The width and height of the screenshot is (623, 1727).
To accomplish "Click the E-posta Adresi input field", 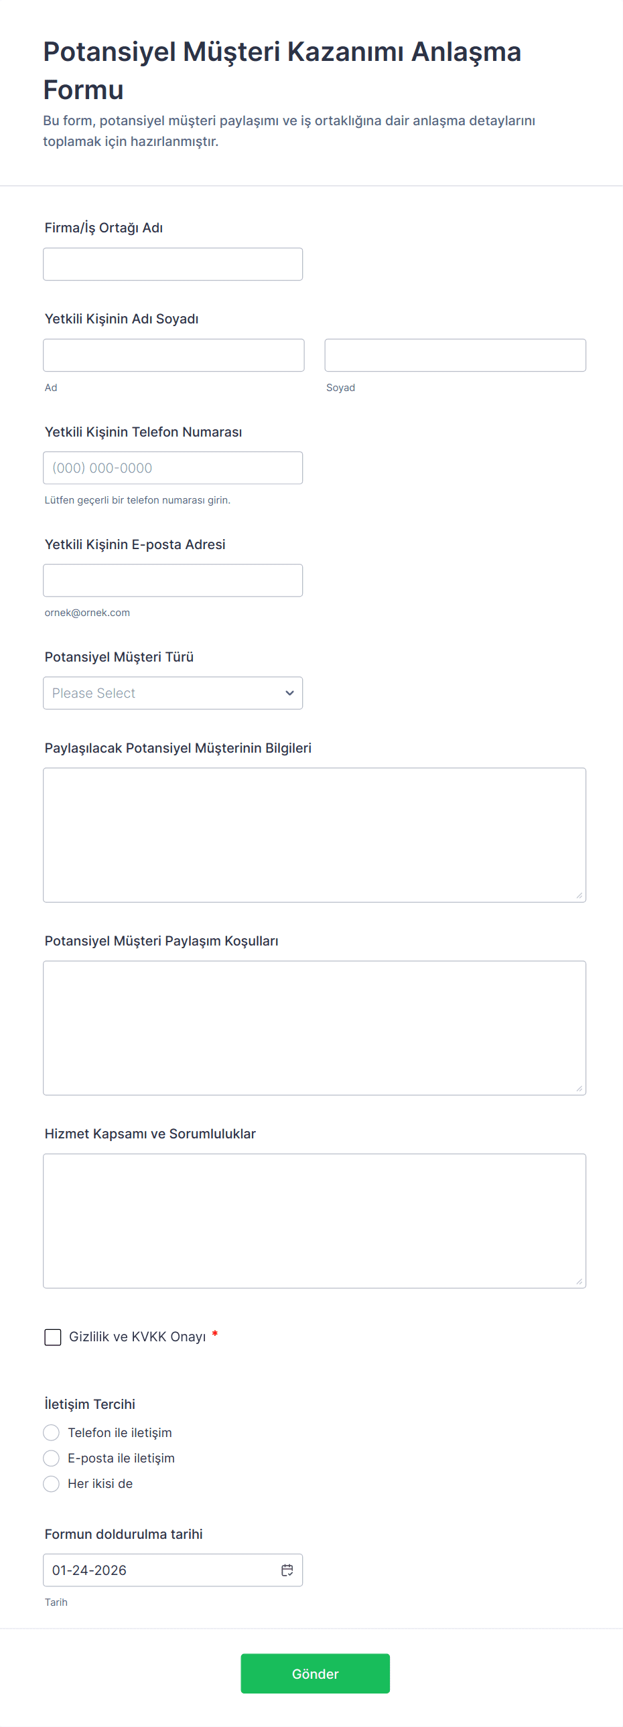I will click(x=172, y=581).
